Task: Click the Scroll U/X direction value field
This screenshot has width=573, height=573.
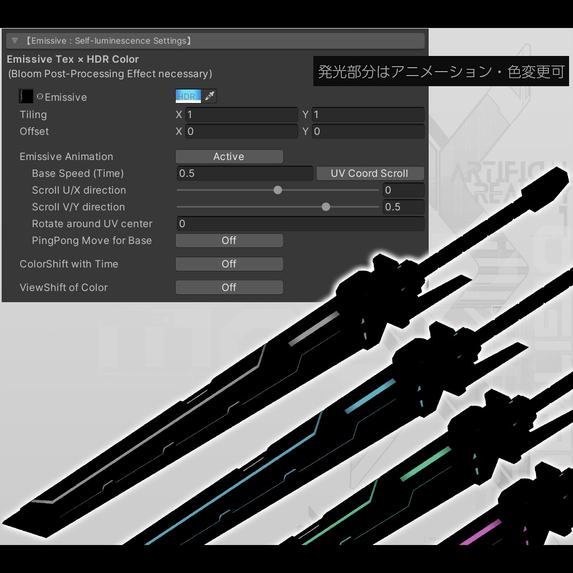Action: coord(403,190)
